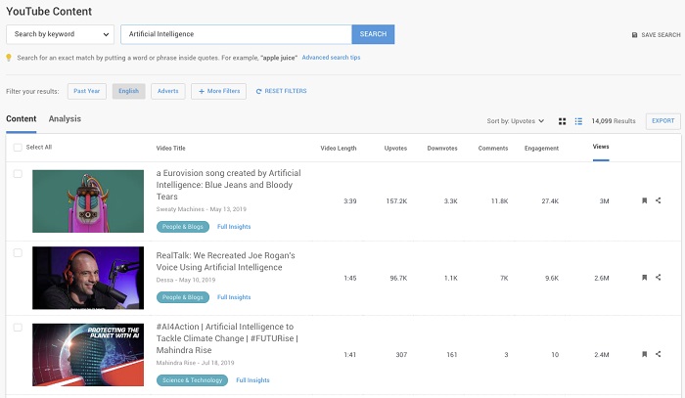Sort by the Engagement column header
Viewport: 685px width, 398px height.
pos(542,149)
